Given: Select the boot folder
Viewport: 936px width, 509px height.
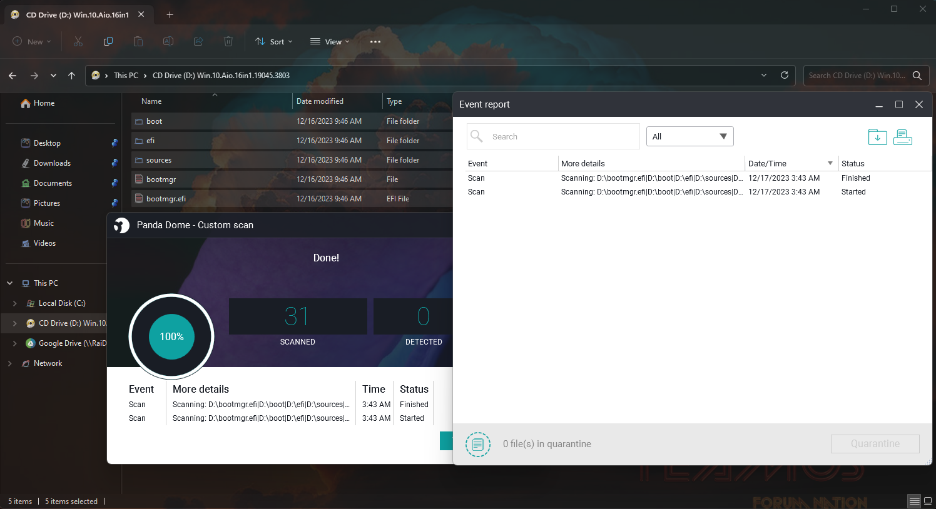Looking at the screenshot, I should (292, 121).
